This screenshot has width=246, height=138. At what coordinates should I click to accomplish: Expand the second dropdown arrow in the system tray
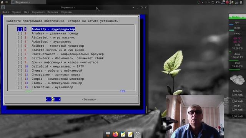[209, 2]
